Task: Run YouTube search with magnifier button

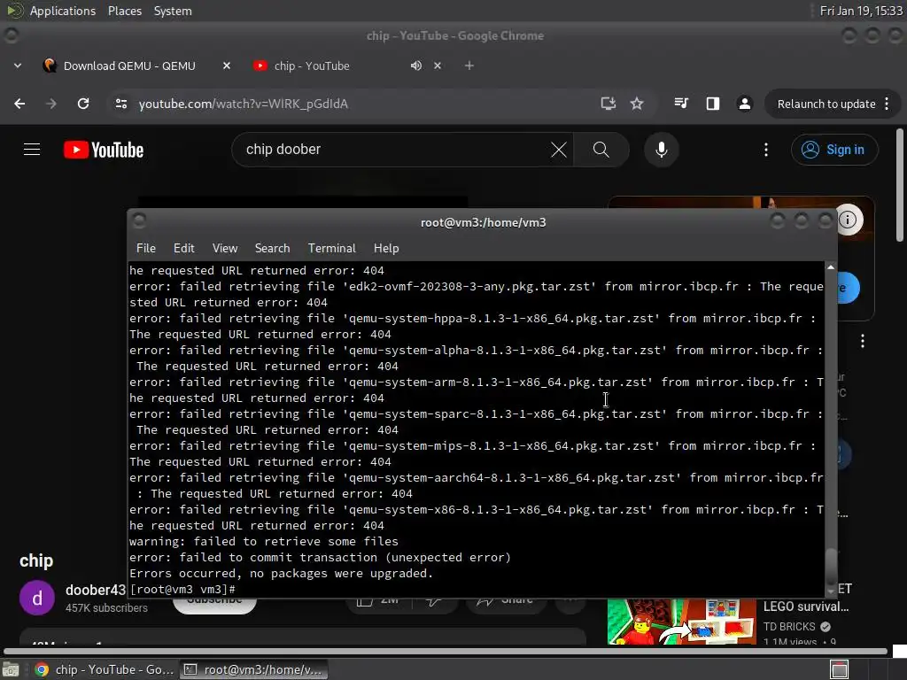Action: click(601, 150)
